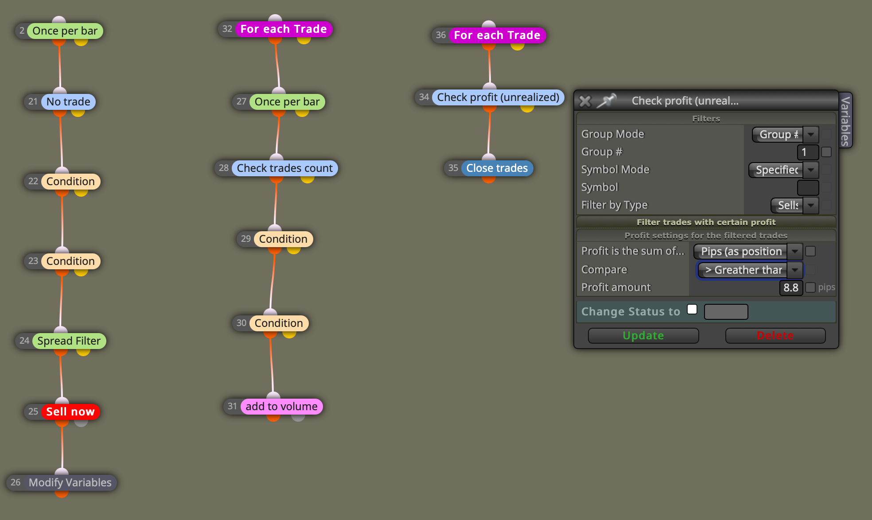Screen dimensions: 872x520
Task: Click yellow output port of Condition 23
Action: (x=81, y=272)
